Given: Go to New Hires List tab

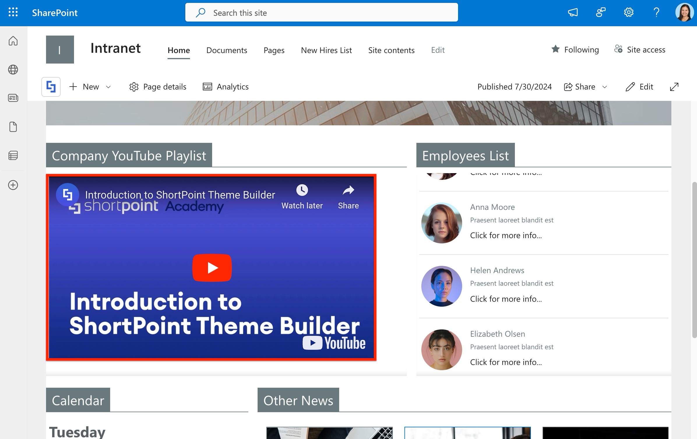Looking at the screenshot, I should point(326,50).
